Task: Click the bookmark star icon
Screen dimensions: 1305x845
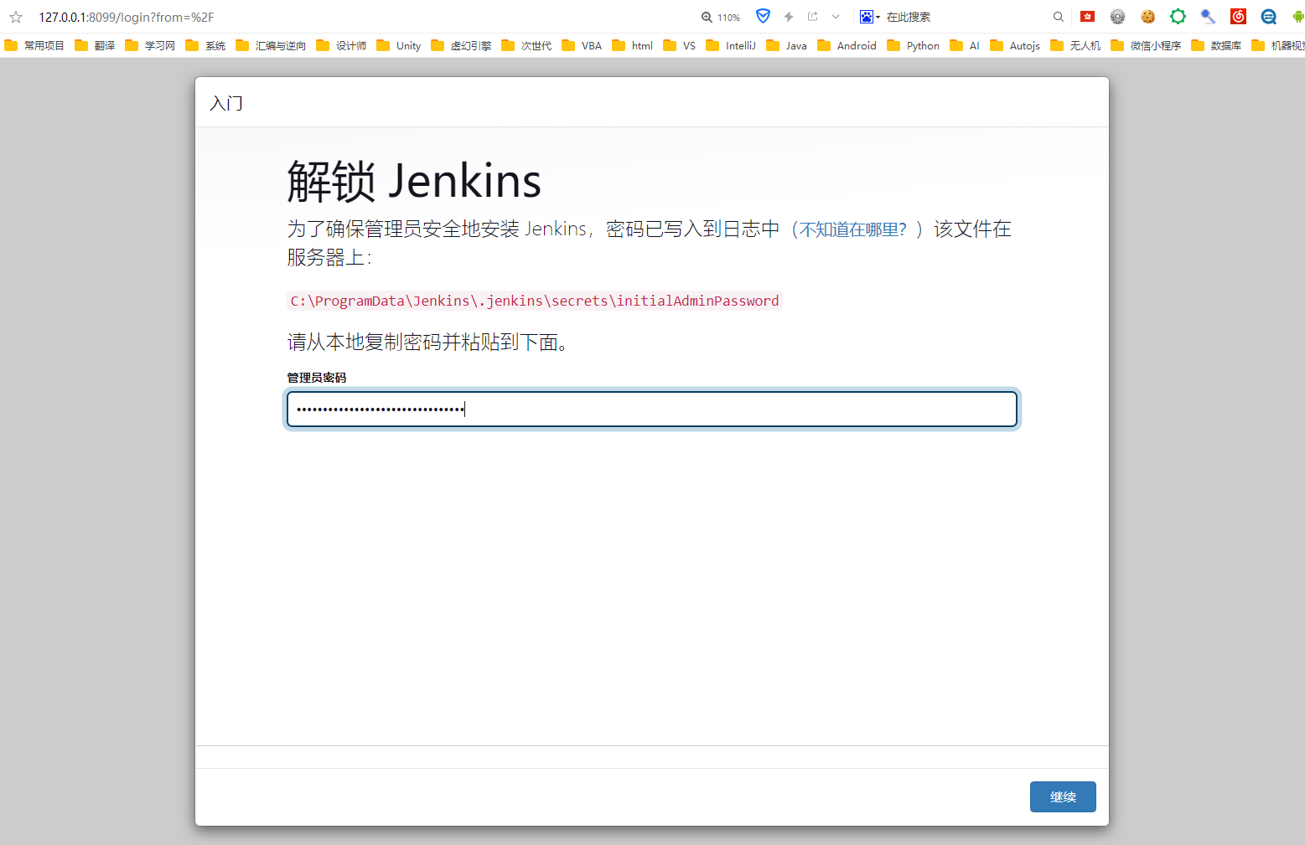Action: [16, 17]
